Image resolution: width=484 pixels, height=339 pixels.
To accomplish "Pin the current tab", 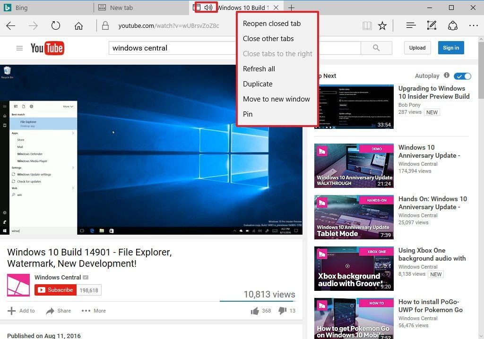I will [x=247, y=114].
